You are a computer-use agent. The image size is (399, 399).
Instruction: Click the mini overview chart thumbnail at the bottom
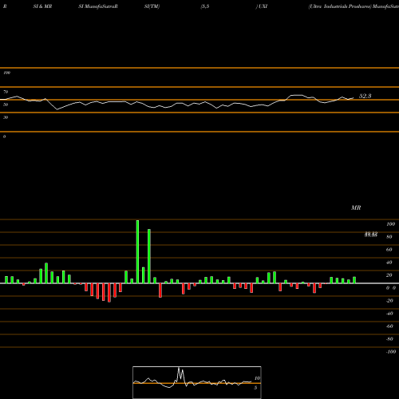(x=197, y=382)
